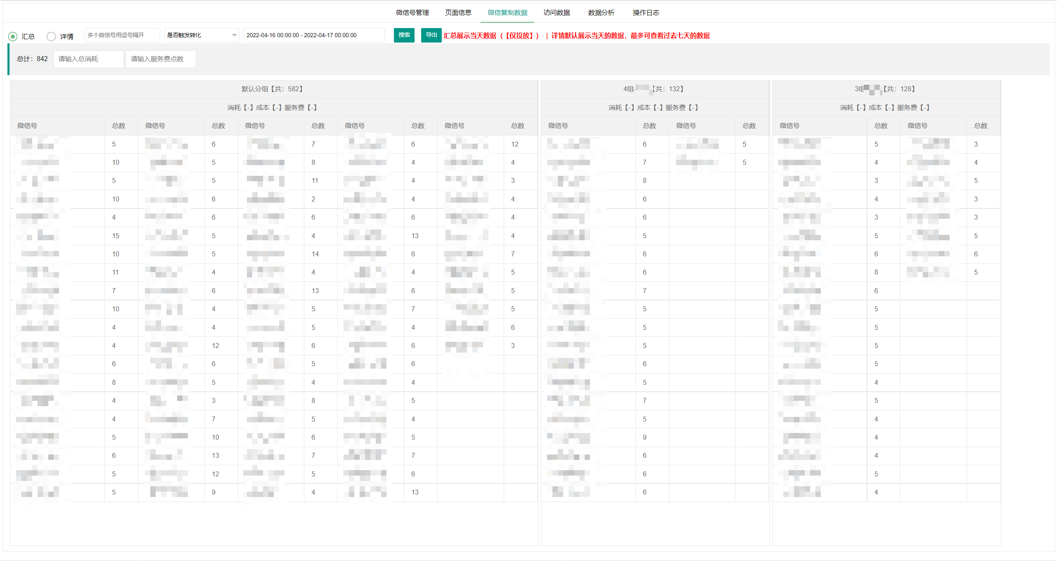The width and height of the screenshot is (1057, 561).
Task: Click the 多个微信号用逗号隔开 input field
Action: pyautogui.click(x=122, y=35)
